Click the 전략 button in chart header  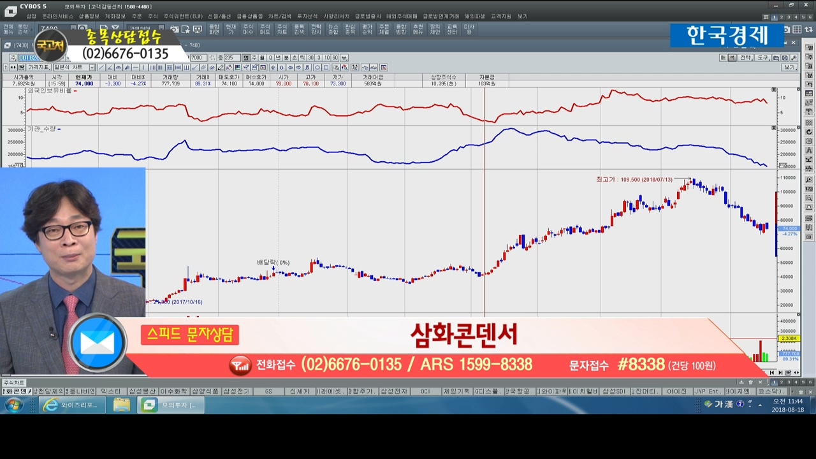[x=745, y=57]
